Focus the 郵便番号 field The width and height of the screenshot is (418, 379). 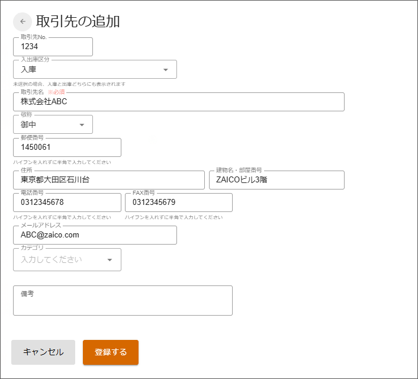67,147
